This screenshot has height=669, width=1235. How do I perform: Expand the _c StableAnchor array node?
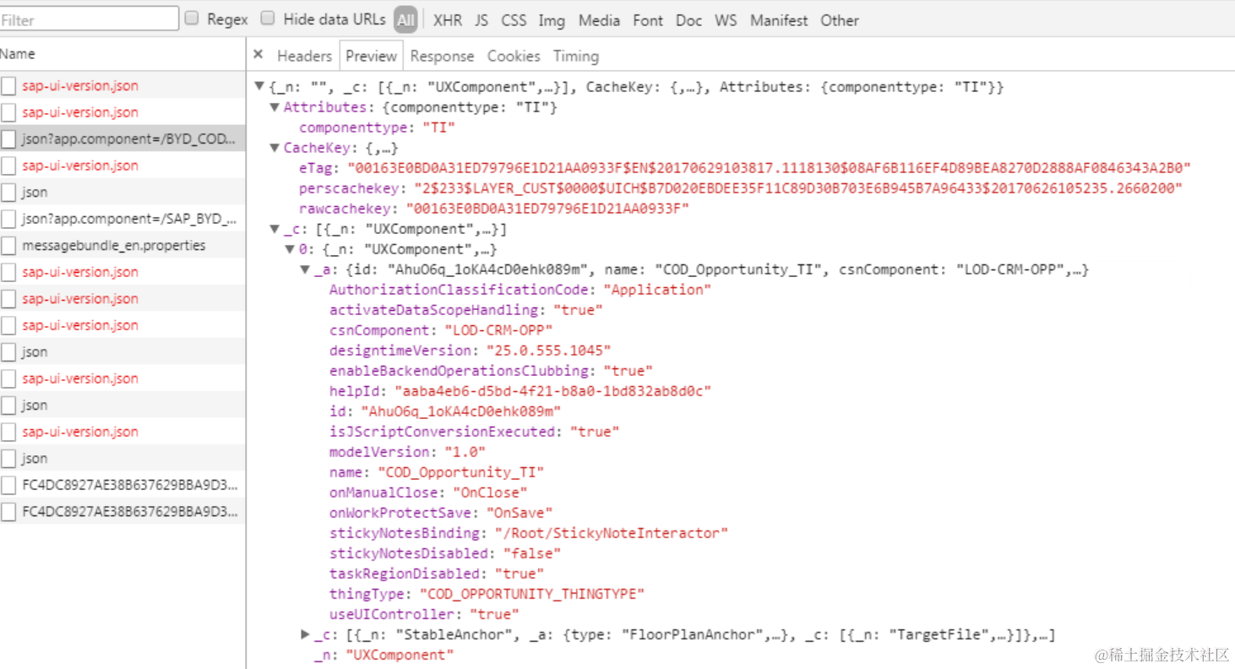306,634
